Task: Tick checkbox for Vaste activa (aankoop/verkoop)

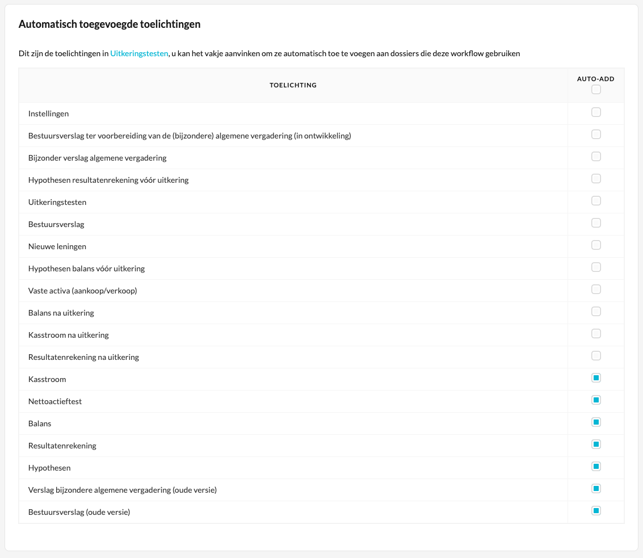Action: (596, 290)
